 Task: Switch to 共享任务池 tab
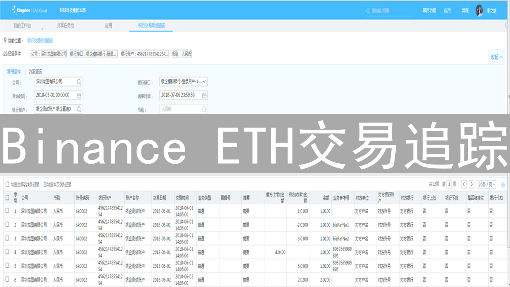(x=65, y=26)
